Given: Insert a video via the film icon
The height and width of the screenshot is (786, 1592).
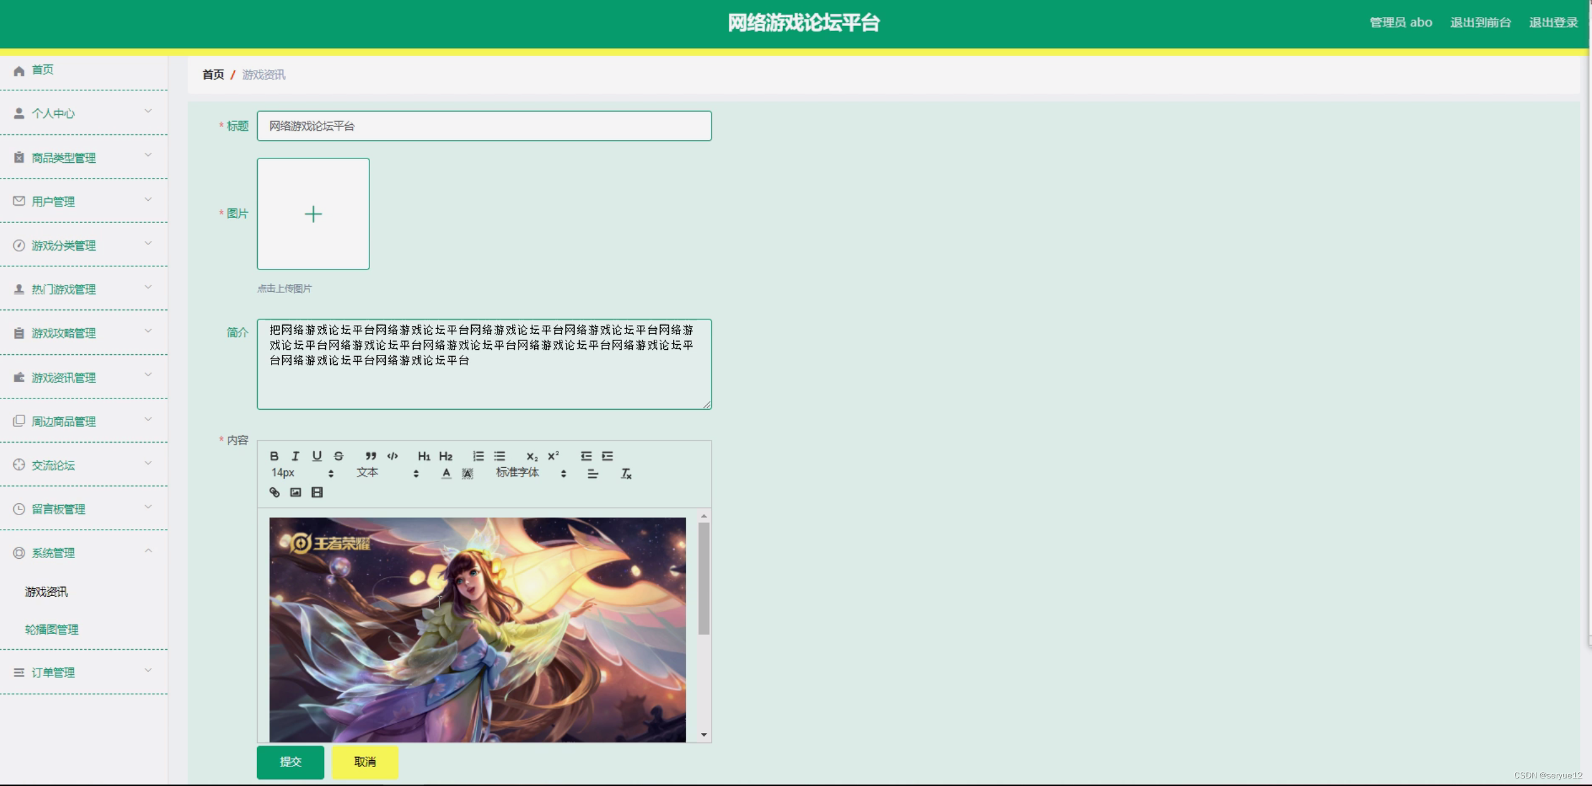Looking at the screenshot, I should coord(317,492).
